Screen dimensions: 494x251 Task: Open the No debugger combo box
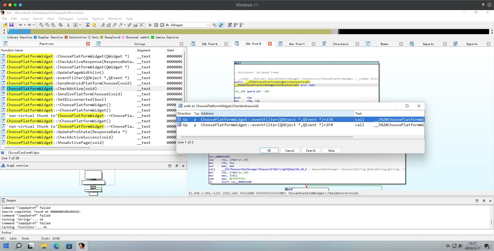point(188,25)
